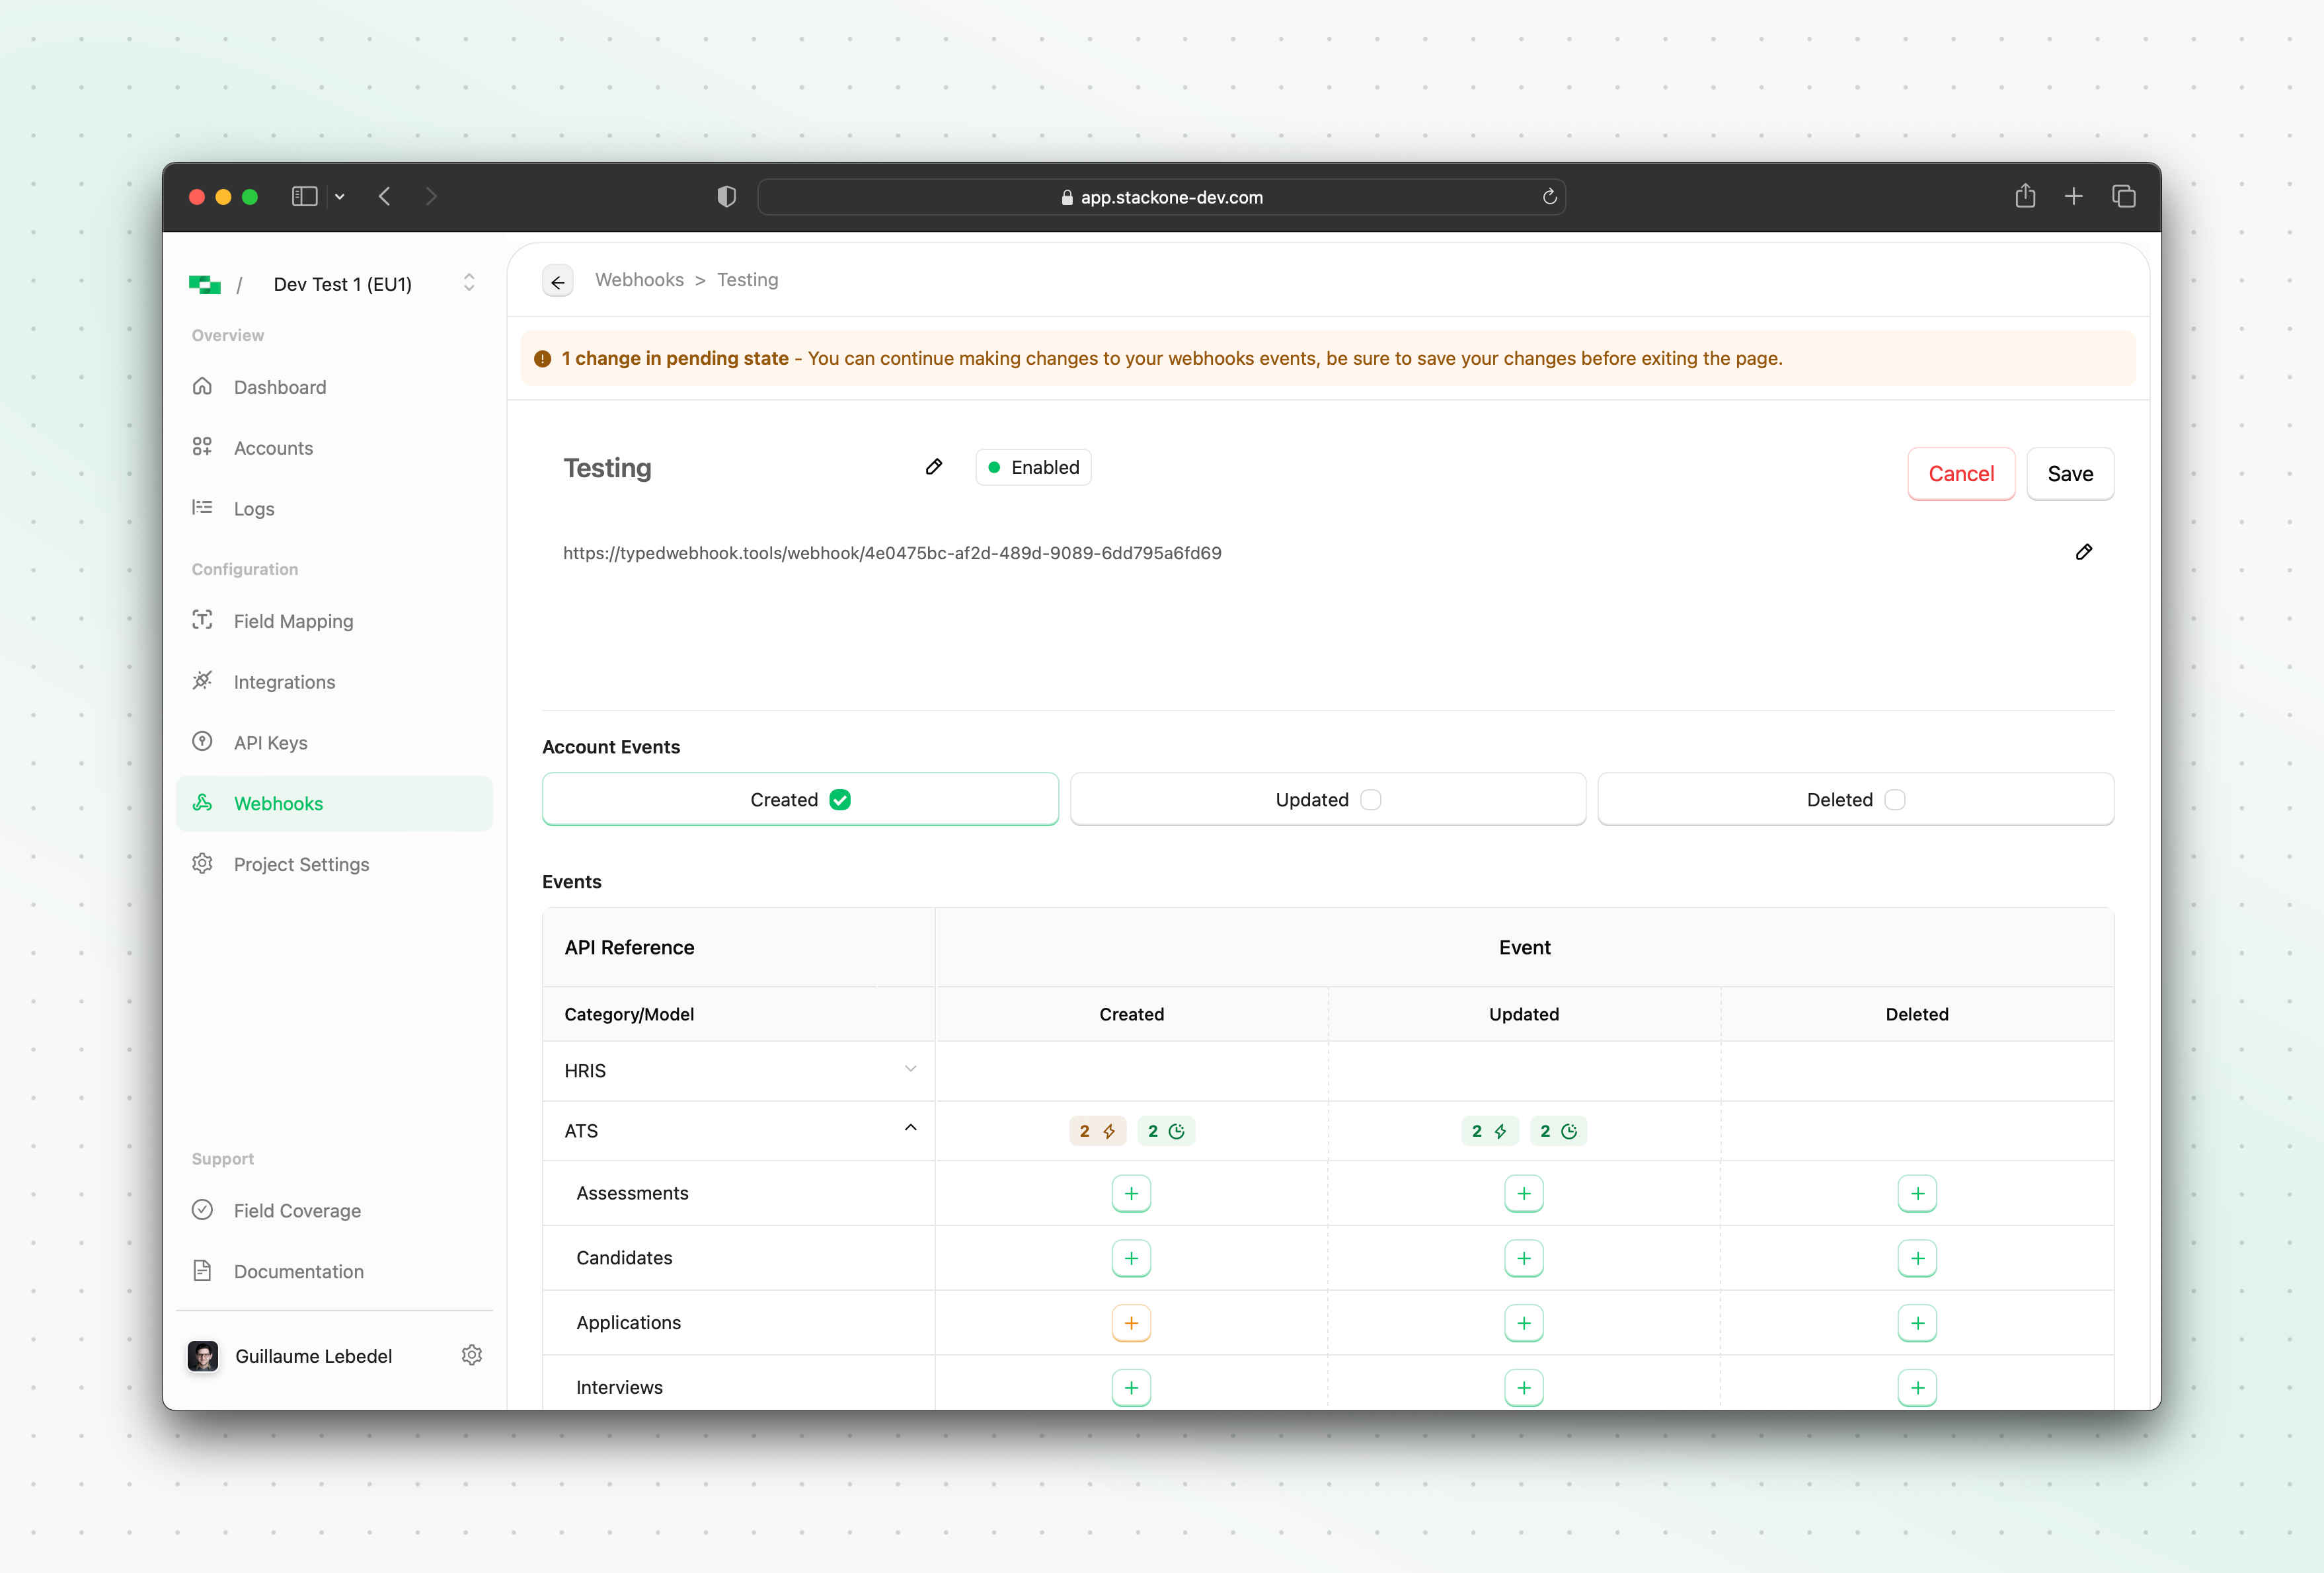2324x1573 pixels.
Task: Open Integrations in the sidebar
Action: [x=334, y=682]
